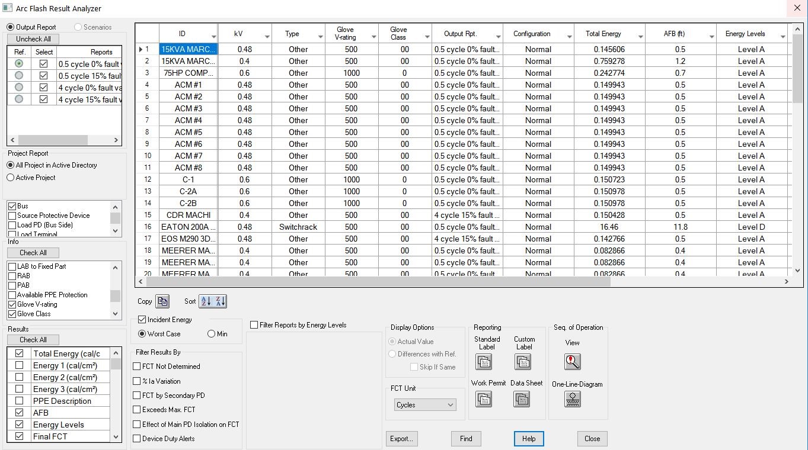Open the Total Energy column filter dropdown
808x450 pixels.
640,37
